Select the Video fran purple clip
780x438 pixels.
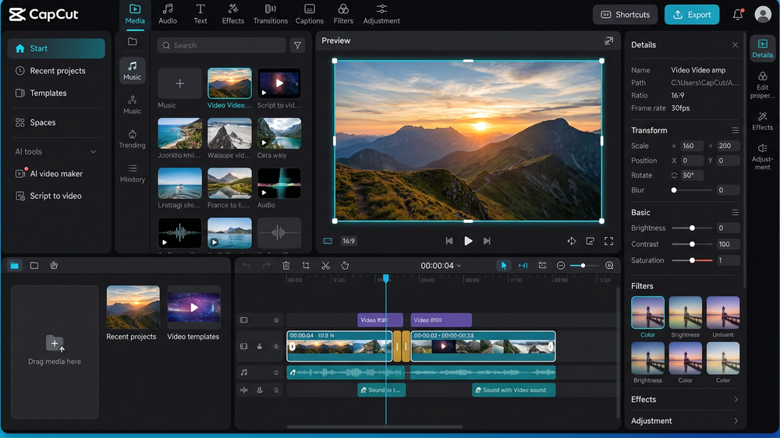tap(380, 320)
